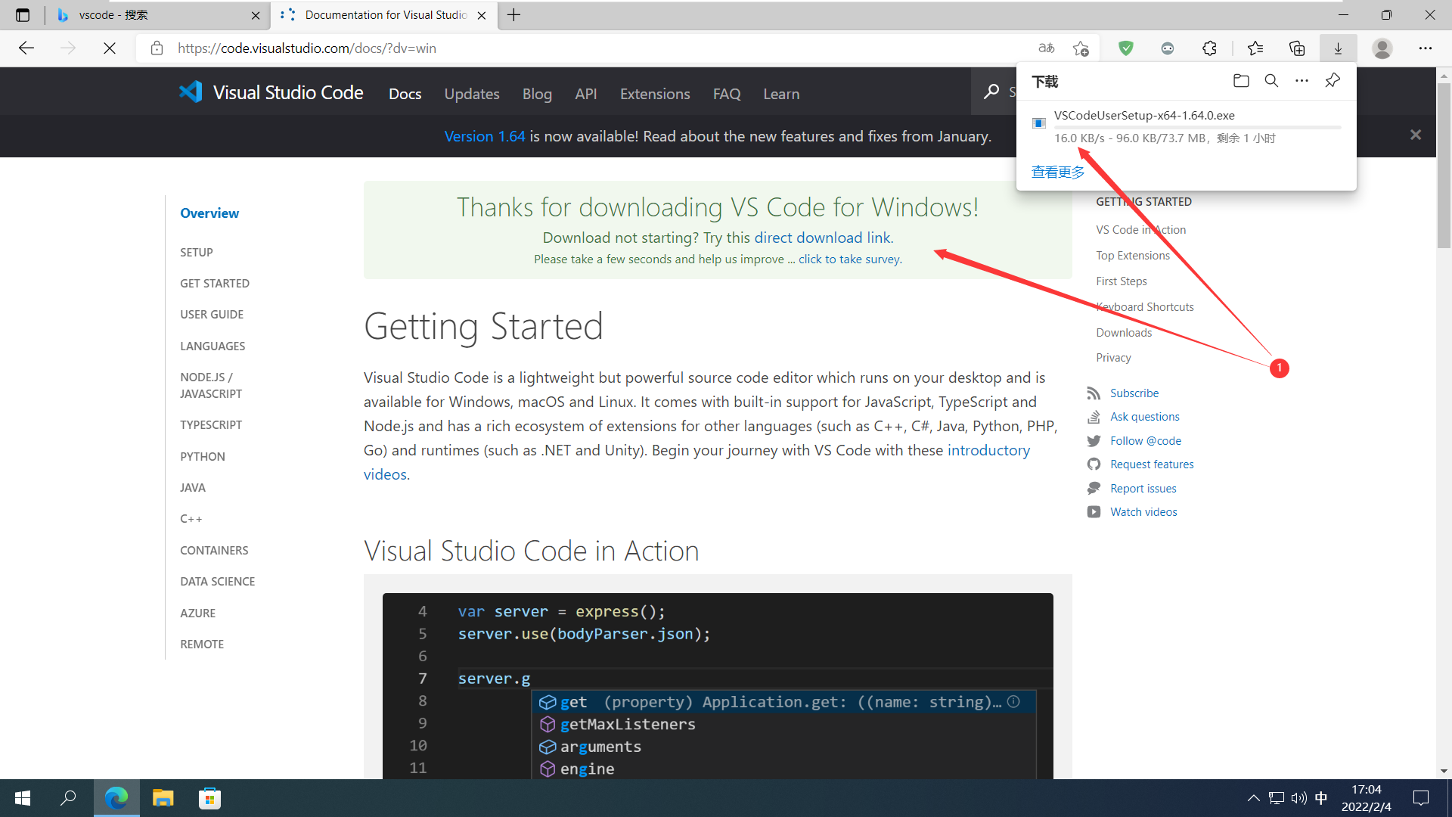
Task: Toggle the Downloads toolbar button
Action: coord(1338,48)
